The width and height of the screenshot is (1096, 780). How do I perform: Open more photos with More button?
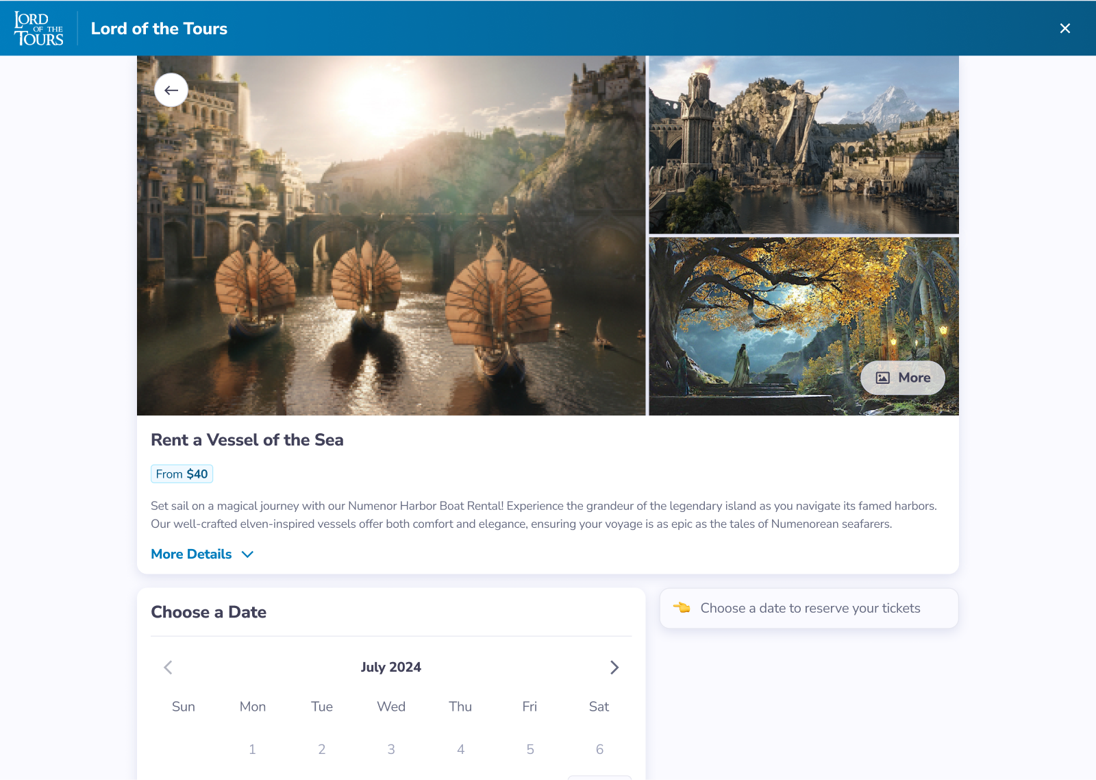(903, 378)
